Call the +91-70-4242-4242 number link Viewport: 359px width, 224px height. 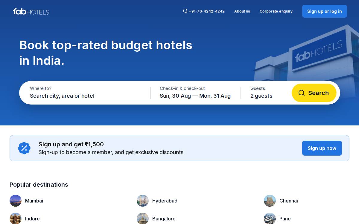[206, 11]
